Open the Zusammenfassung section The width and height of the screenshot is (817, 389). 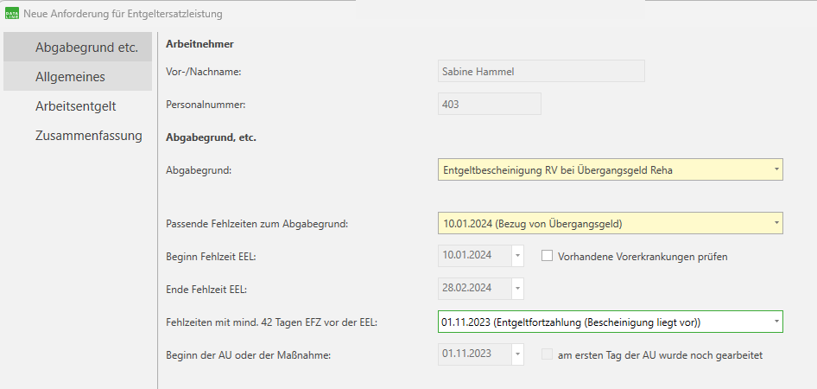tap(78, 136)
